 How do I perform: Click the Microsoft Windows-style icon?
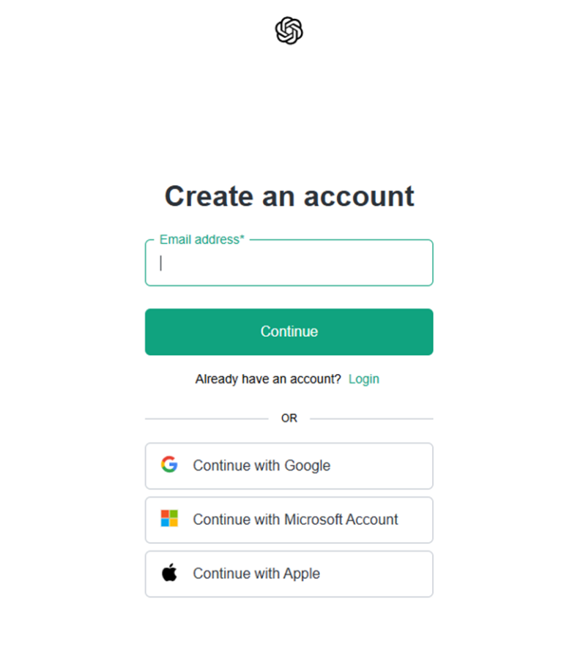coord(169,520)
